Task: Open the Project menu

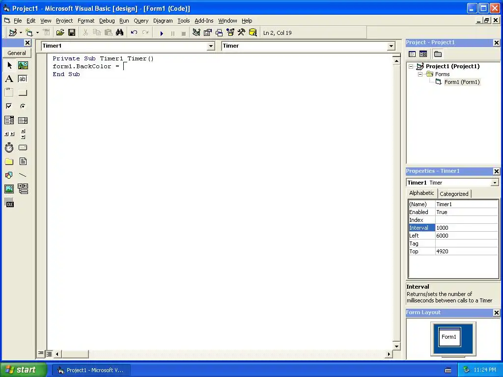Action: tap(64, 21)
